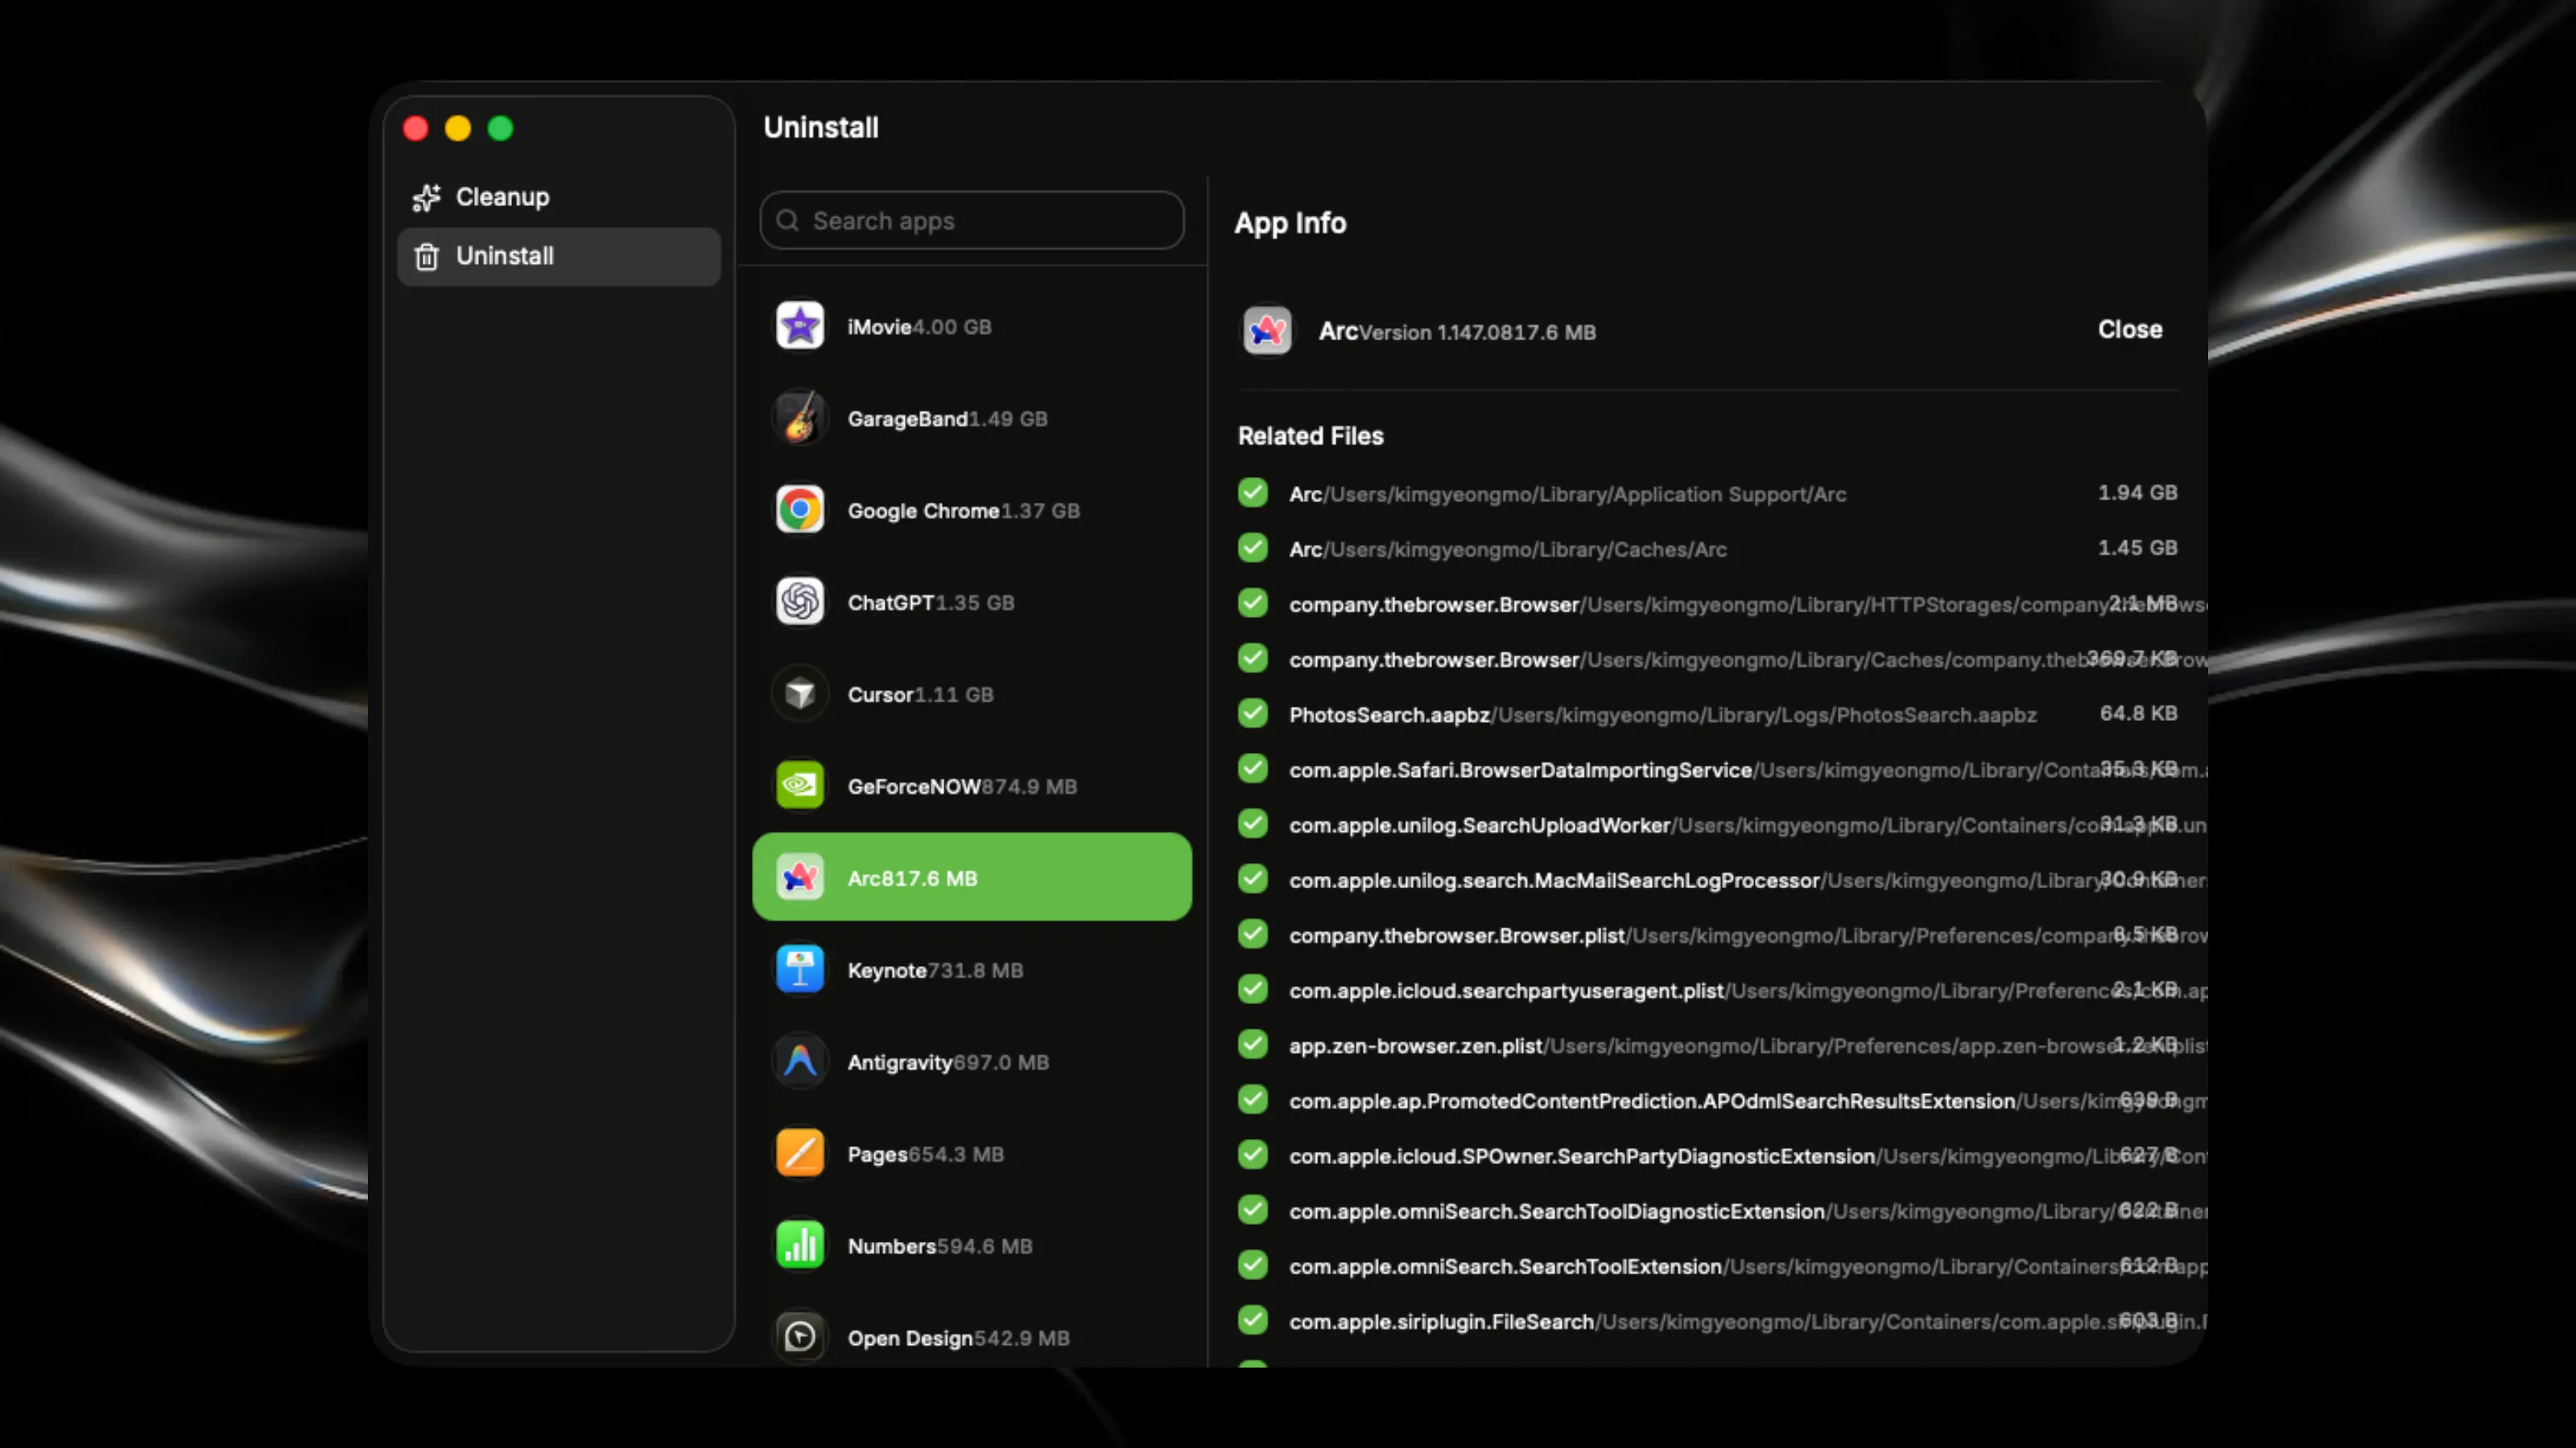Uncheck SearchToolDiagnosticExtension checkbox
Screen dimensions: 2576x1448
[x=1253, y=1209]
